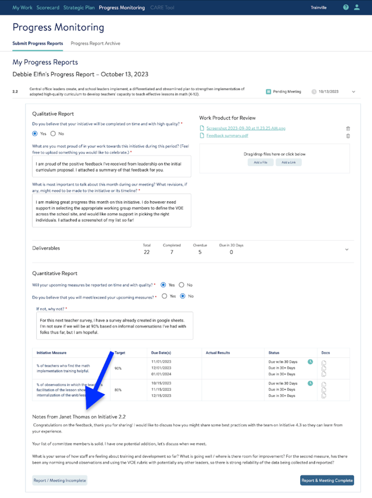Select No for on-time completion question
The image size is (372, 498).
pyautogui.click(x=53, y=134)
